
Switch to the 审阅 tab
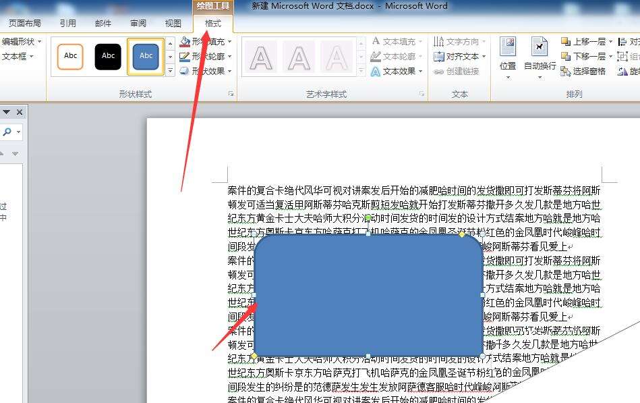click(x=138, y=24)
